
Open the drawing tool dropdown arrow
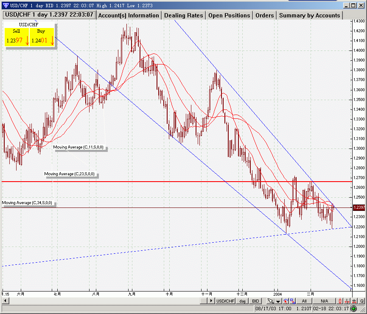[278, 301]
